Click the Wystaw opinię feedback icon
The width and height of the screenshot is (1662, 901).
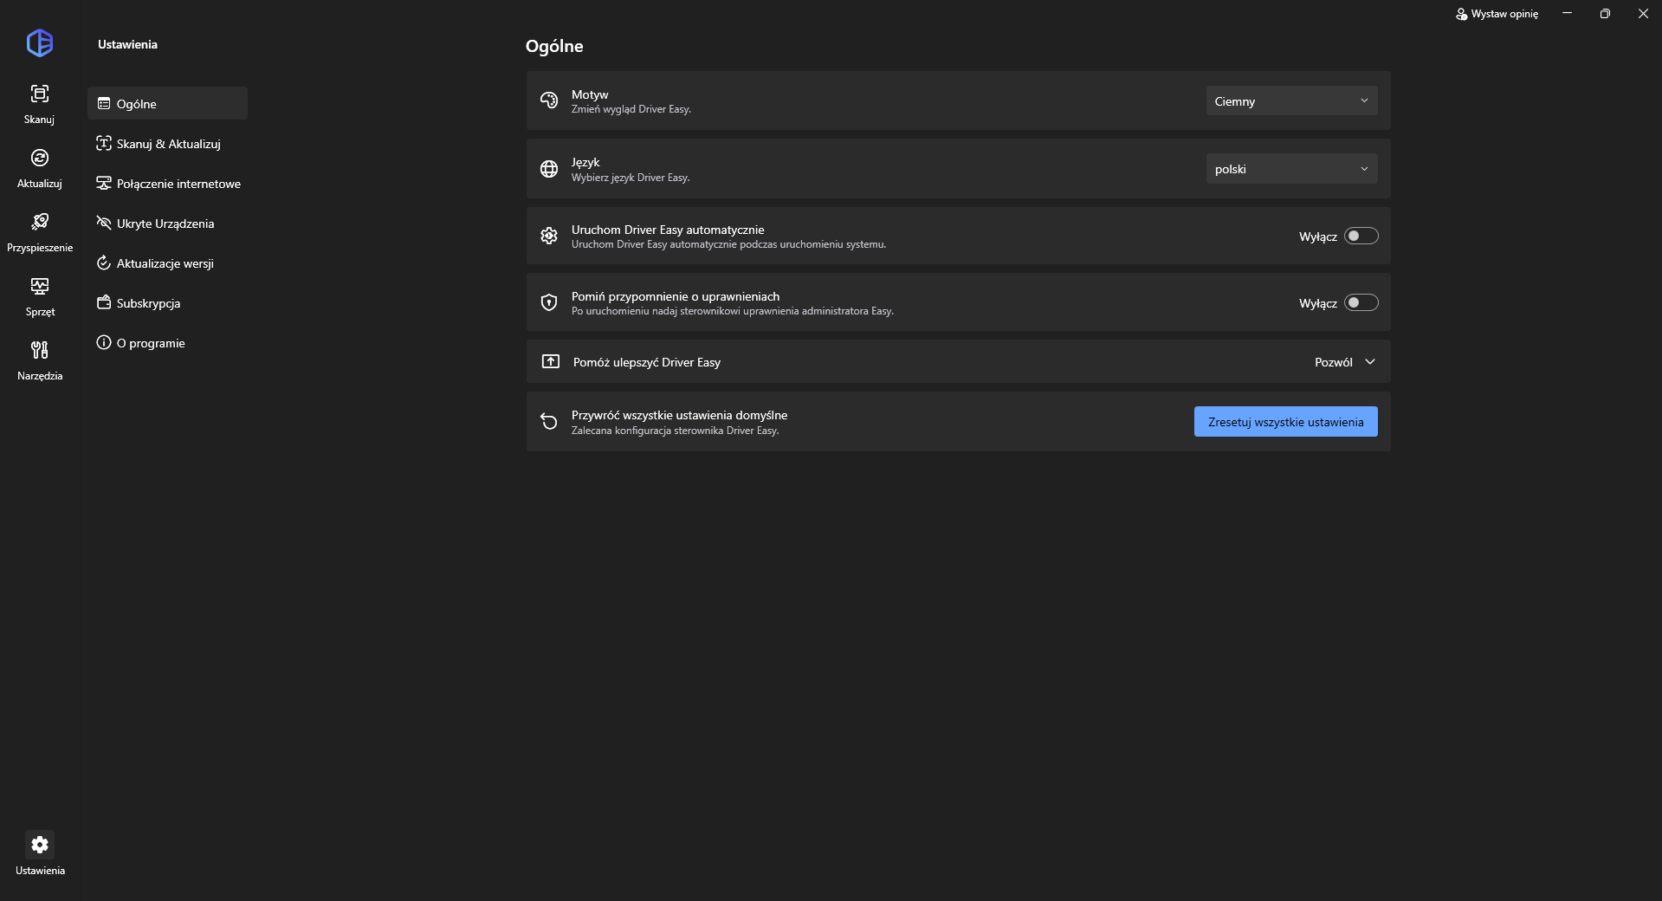point(1462,14)
